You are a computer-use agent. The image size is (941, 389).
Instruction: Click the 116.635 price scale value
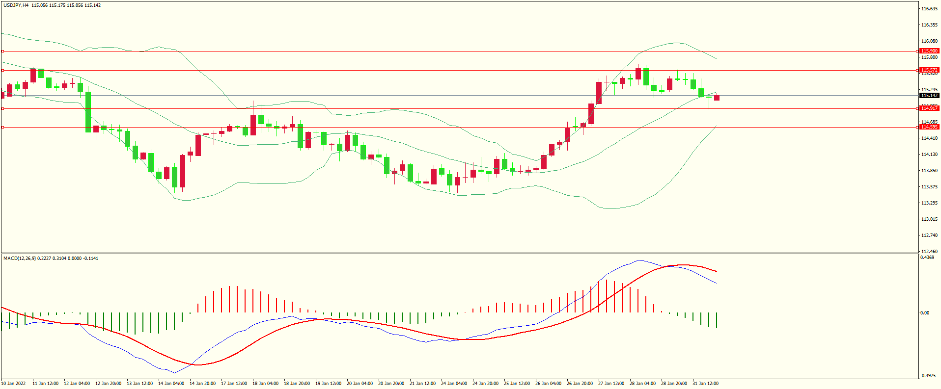pyautogui.click(x=930, y=9)
